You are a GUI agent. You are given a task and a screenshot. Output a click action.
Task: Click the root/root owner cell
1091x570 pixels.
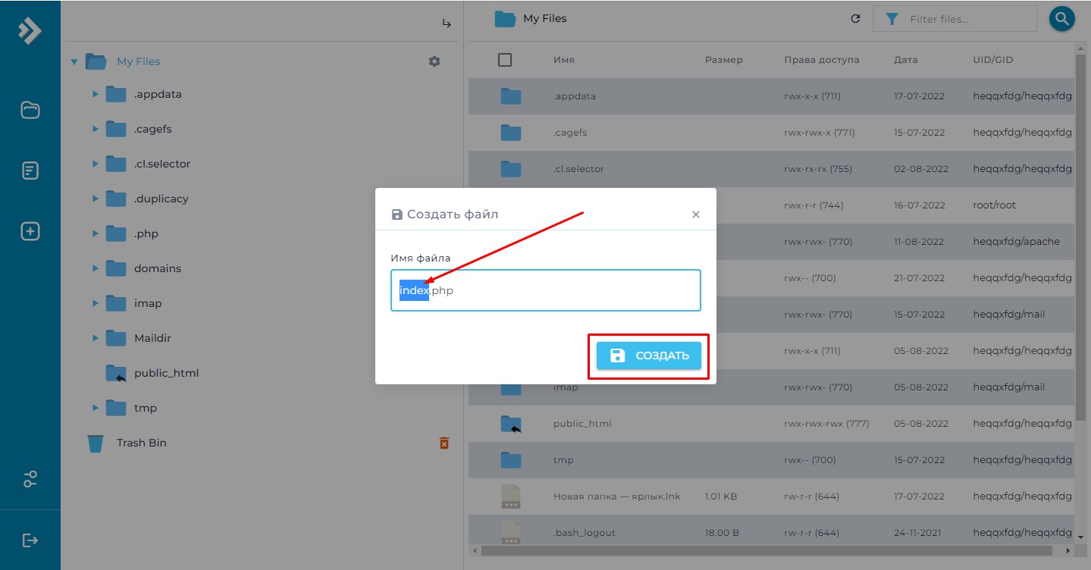994,205
